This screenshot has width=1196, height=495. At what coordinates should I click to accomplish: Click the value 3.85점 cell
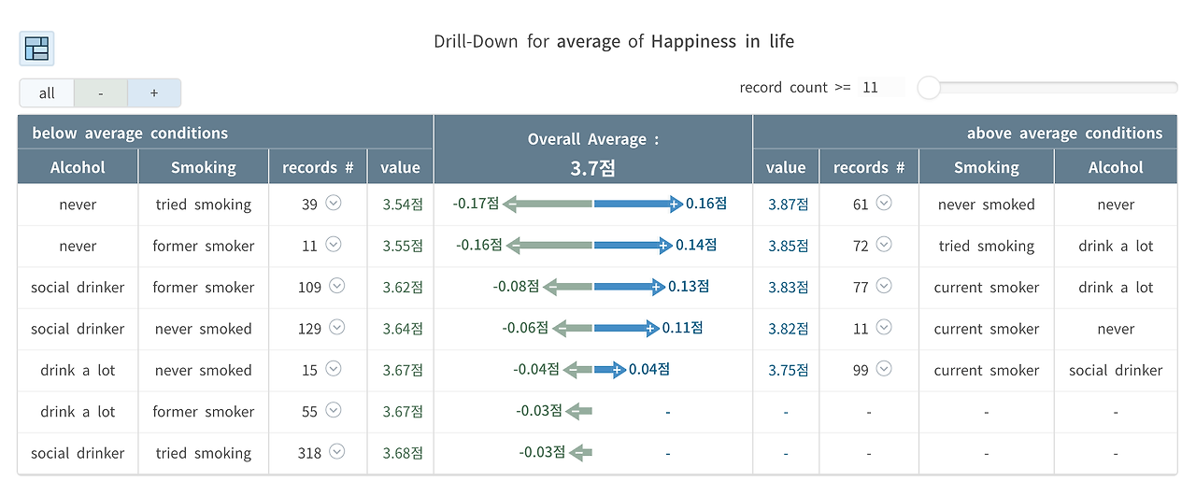[x=788, y=246]
